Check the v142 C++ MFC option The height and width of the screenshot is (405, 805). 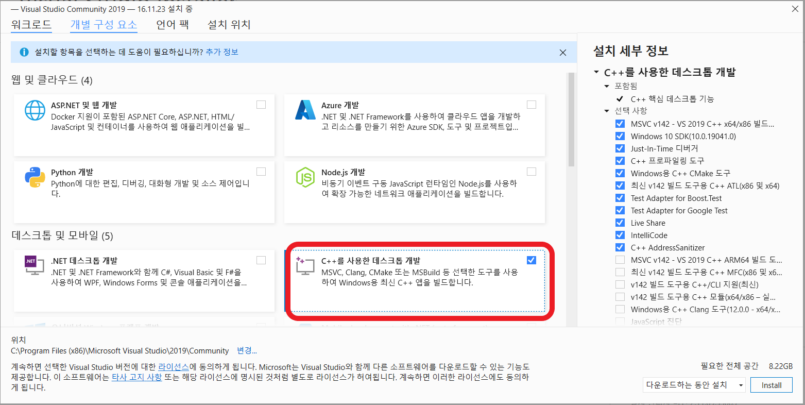tap(620, 272)
